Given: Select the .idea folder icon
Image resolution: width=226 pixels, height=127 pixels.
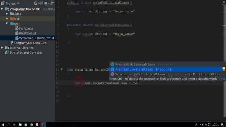Looking at the screenshot, I should 12,14.
